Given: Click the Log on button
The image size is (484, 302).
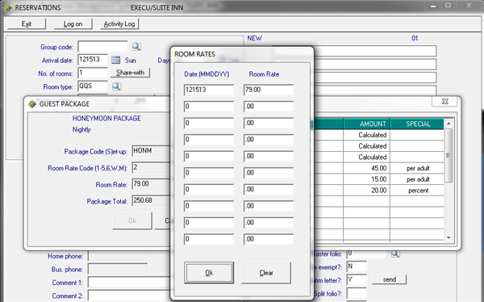Looking at the screenshot, I should tap(73, 23).
